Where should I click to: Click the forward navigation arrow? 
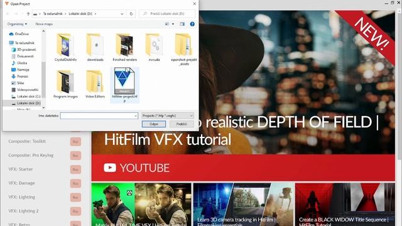pyautogui.click(x=16, y=14)
